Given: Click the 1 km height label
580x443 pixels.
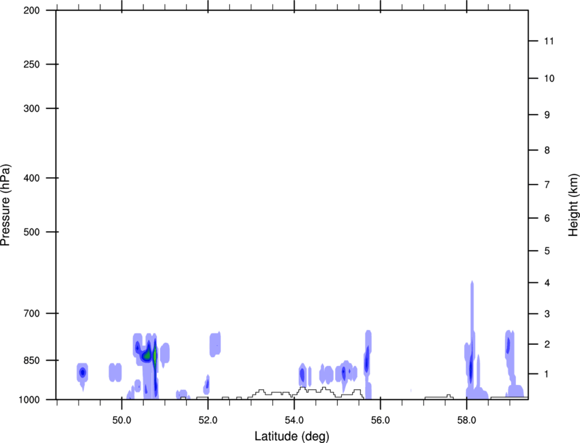Looking at the screenshot, I should tap(547, 374).
